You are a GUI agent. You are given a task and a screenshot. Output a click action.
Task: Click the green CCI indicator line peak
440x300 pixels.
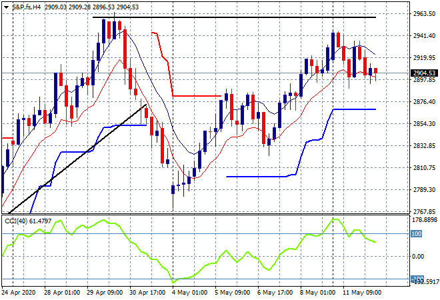point(336,219)
